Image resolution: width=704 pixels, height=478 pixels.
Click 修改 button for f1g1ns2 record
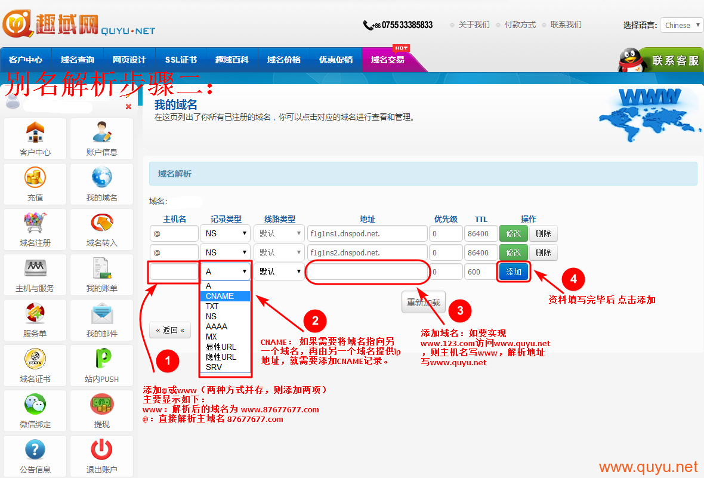(514, 252)
